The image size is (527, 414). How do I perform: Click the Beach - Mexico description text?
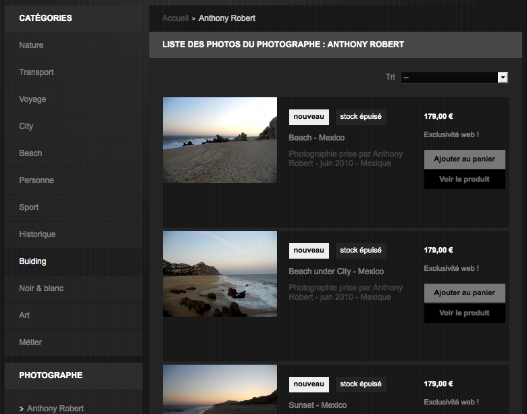click(x=345, y=159)
